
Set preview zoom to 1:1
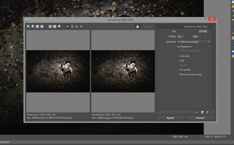tap(37, 26)
